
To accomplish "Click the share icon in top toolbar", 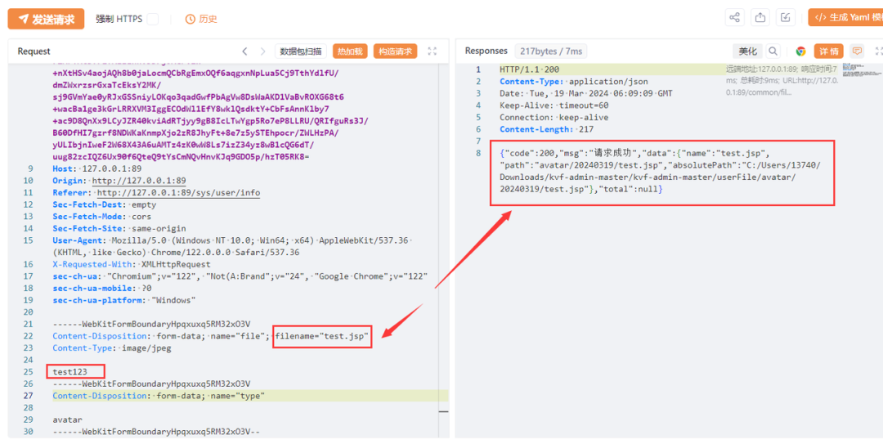I will [x=734, y=18].
